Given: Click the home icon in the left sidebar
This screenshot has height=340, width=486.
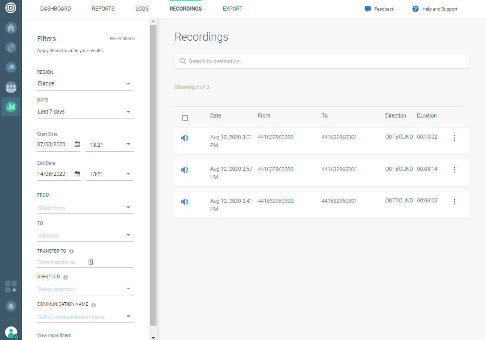Looking at the screenshot, I should tap(11, 28).
